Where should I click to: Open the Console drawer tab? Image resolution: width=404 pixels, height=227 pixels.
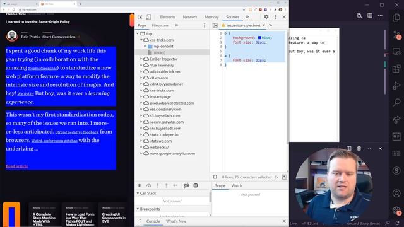153,221
